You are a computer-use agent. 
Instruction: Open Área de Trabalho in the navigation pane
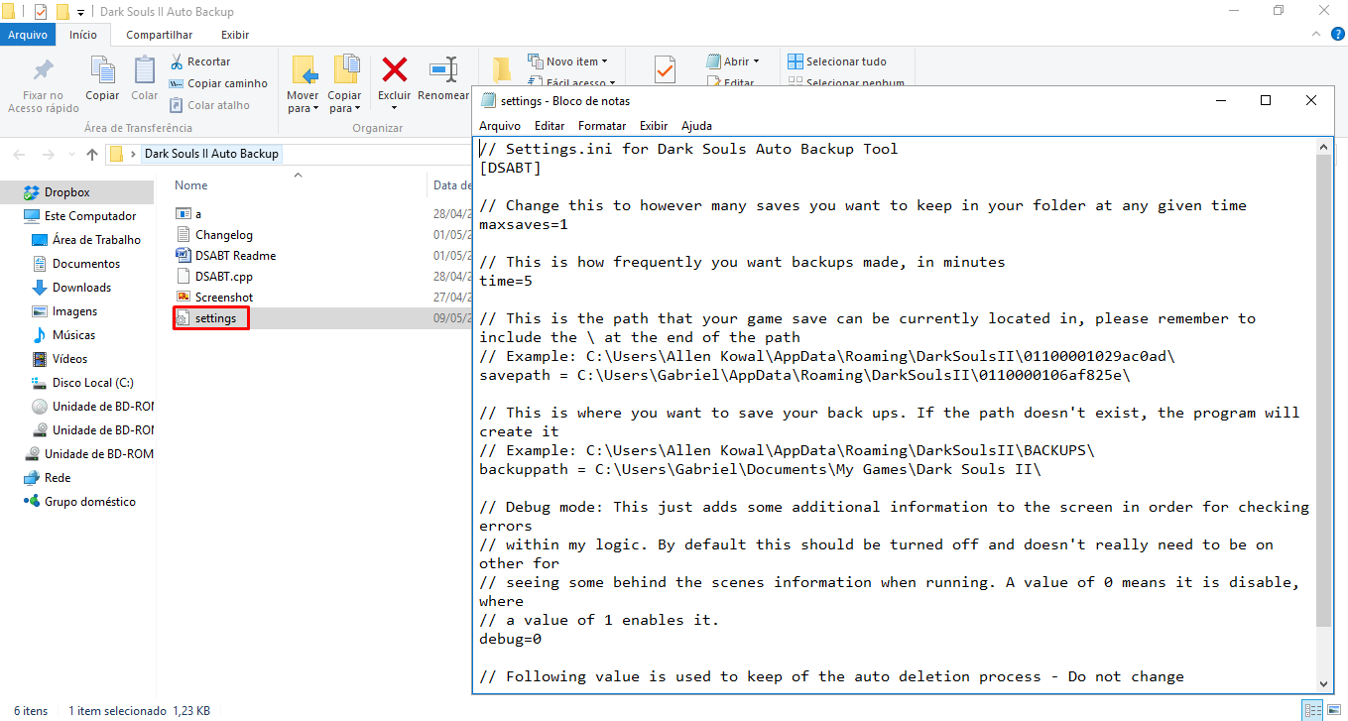pyautogui.click(x=96, y=240)
